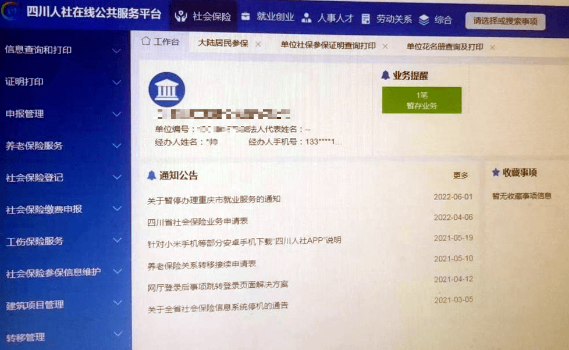Click the unit's blue institution logo icon
Viewport: 569px width, 350px height.
pos(167,88)
